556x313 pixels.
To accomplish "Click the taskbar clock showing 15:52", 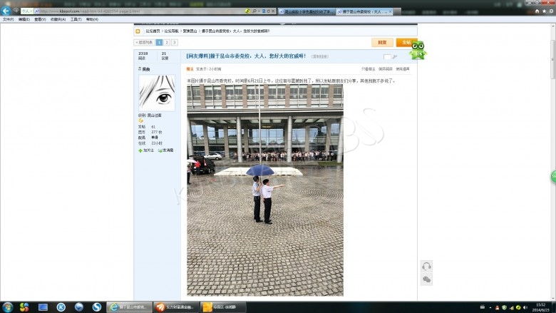I will point(540,307).
